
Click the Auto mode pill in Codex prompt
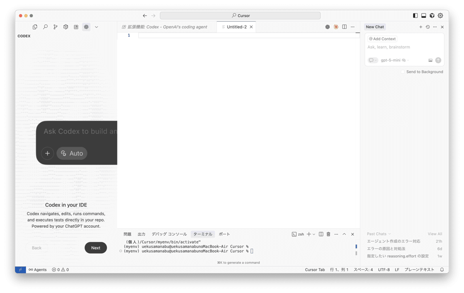(x=72, y=153)
